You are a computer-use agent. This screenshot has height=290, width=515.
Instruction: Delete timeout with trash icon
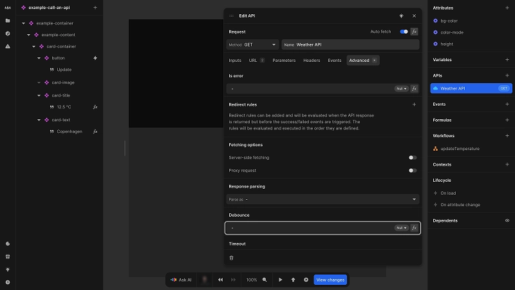tap(231, 258)
